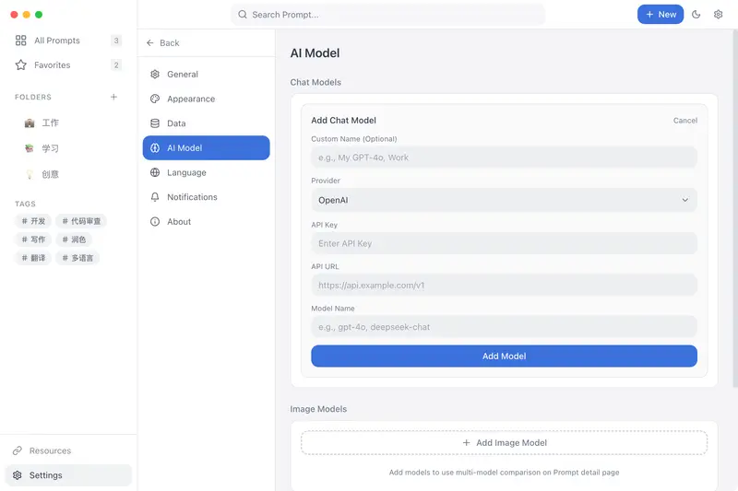738x491 pixels.
Task: Click the plus icon next to Folders
Action: click(x=113, y=97)
